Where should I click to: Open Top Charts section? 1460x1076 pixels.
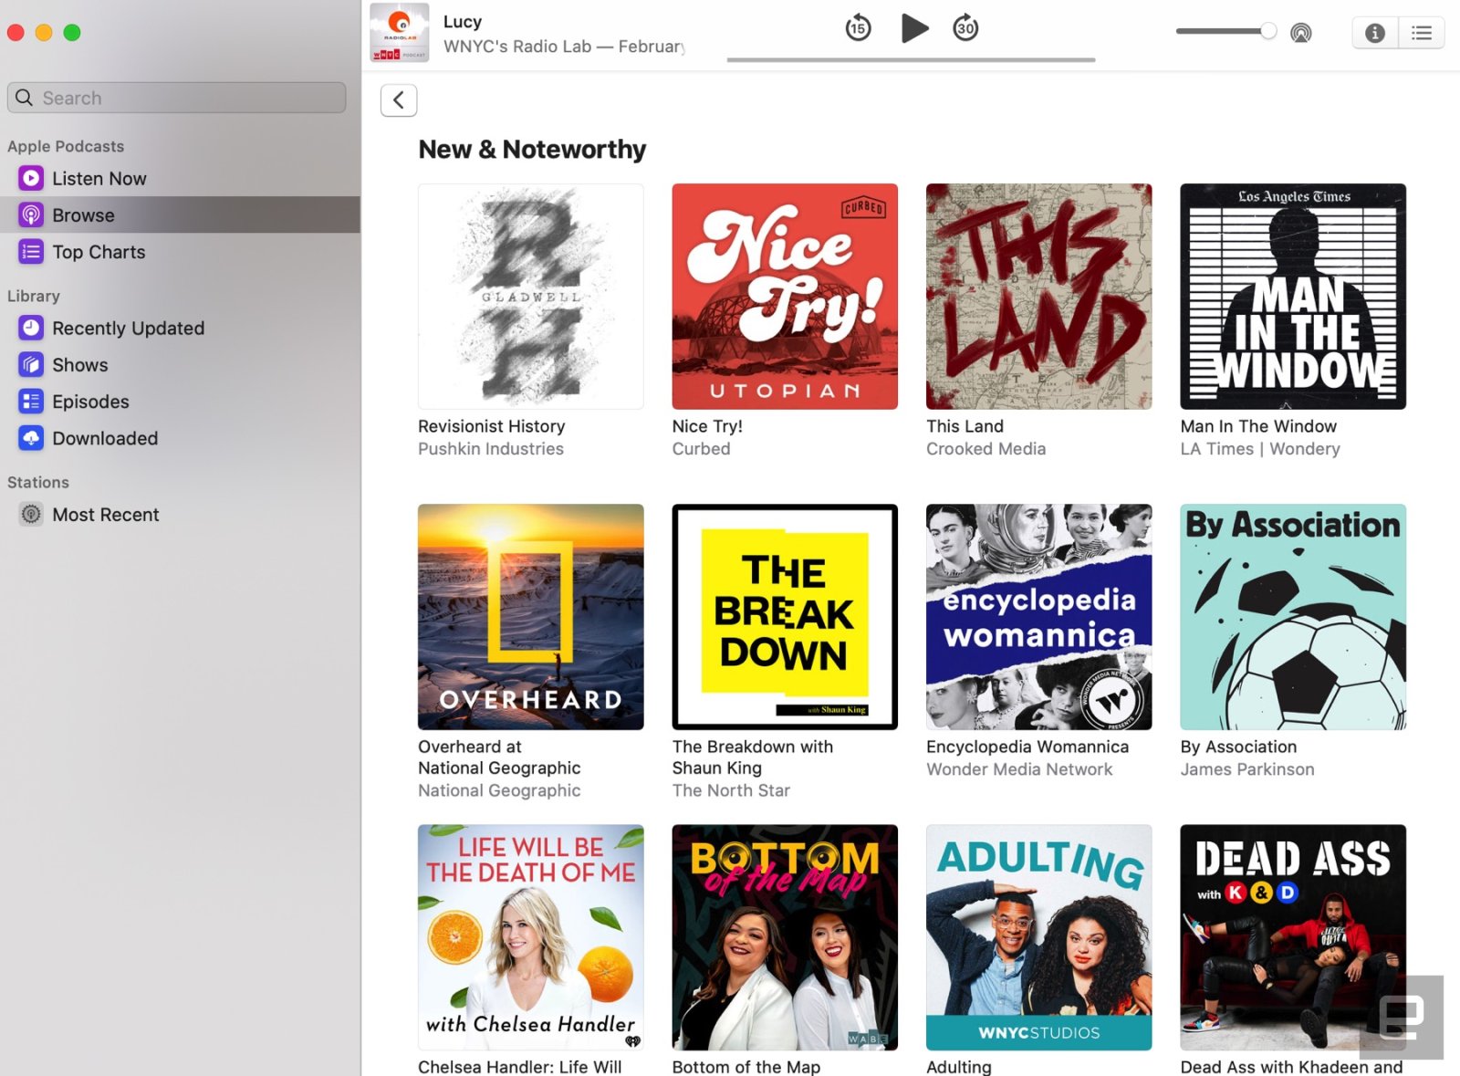(x=180, y=252)
